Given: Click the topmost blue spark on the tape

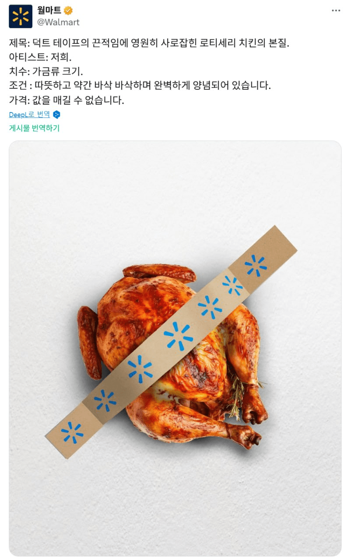Looking at the screenshot, I should [256, 266].
